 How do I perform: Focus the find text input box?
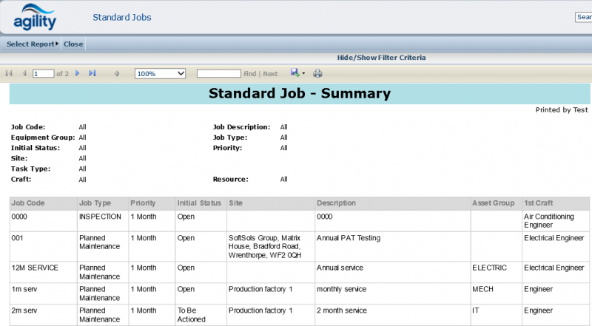(218, 73)
